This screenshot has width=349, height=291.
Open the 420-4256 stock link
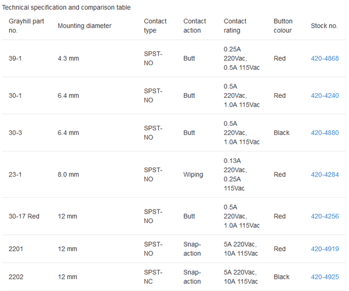[325, 217]
